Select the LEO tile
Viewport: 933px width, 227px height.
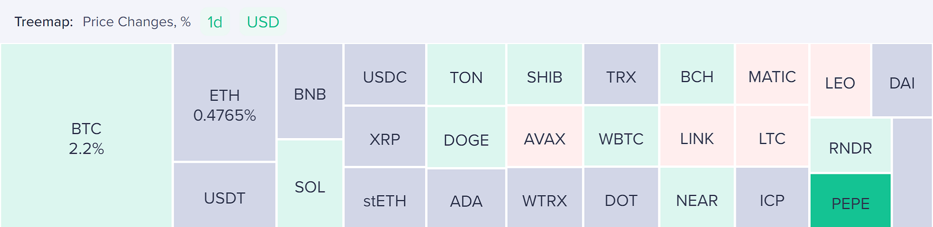click(x=840, y=80)
